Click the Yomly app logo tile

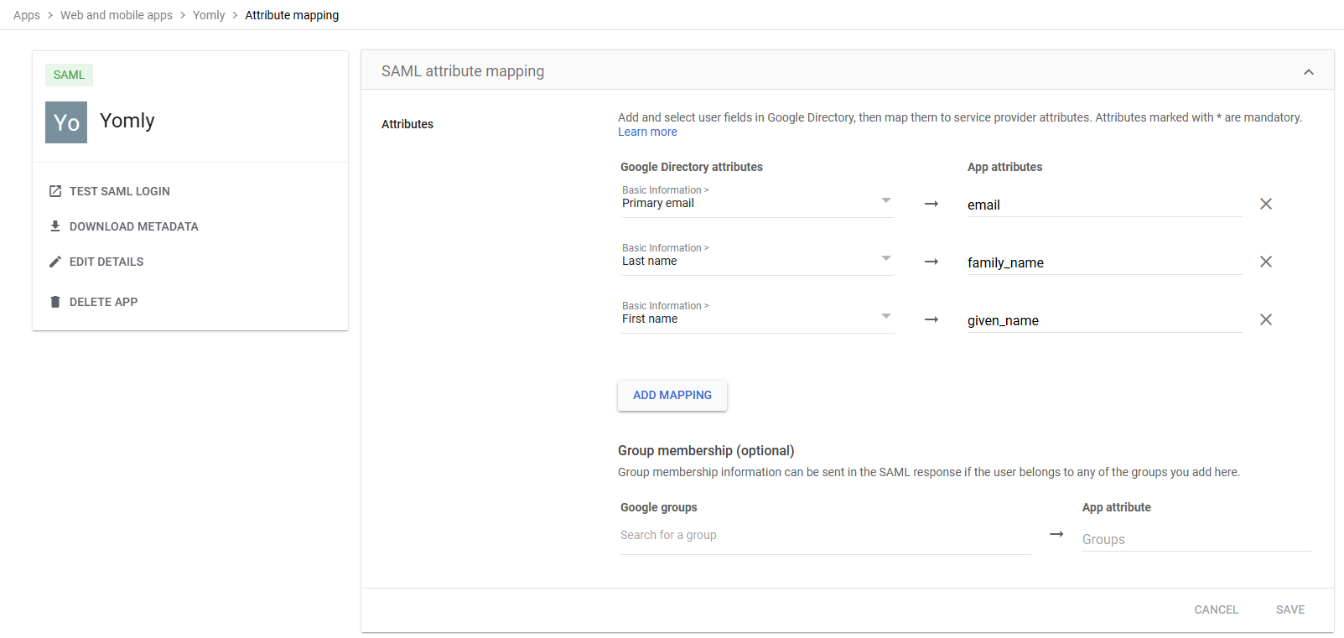click(66, 122)
